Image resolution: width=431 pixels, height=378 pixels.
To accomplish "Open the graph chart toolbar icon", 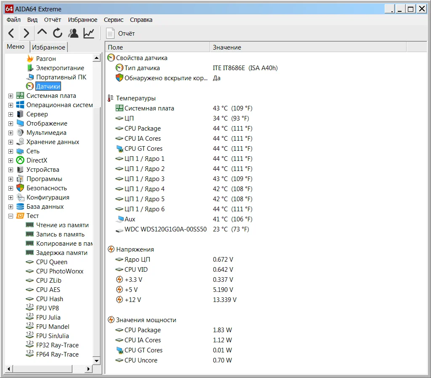I will pos(89,33).
